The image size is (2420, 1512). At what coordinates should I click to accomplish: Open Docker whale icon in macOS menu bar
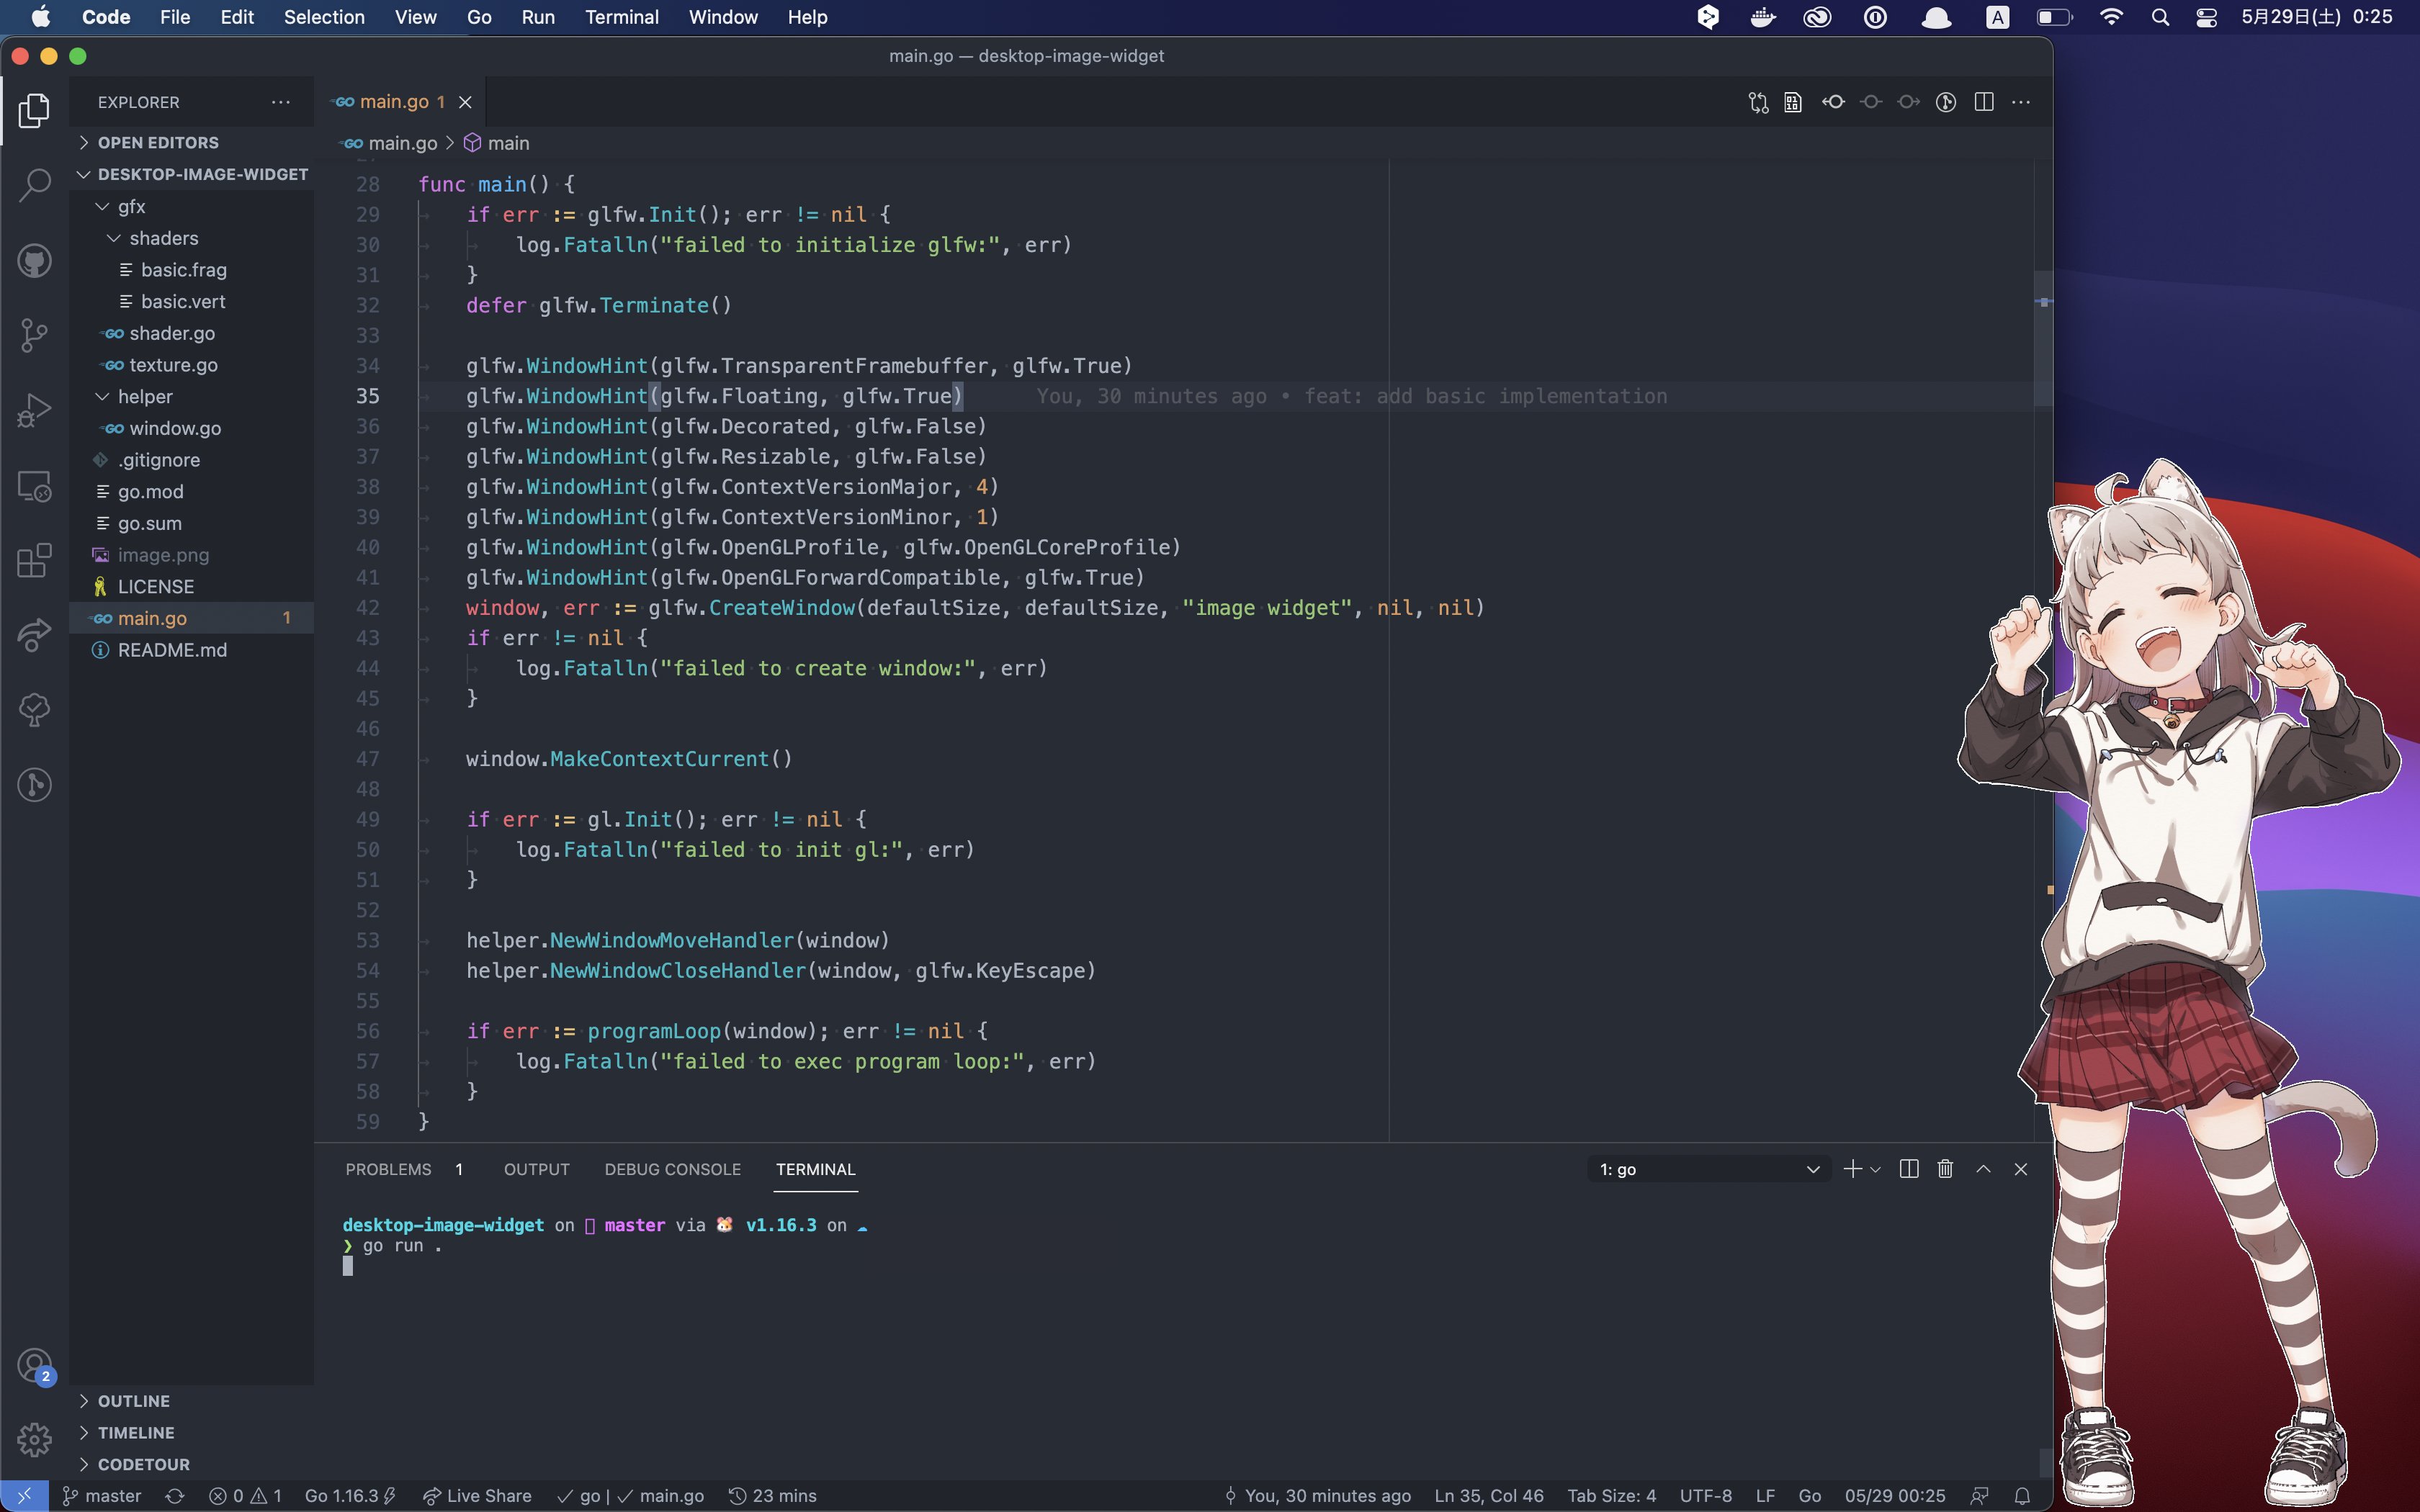1762,17
